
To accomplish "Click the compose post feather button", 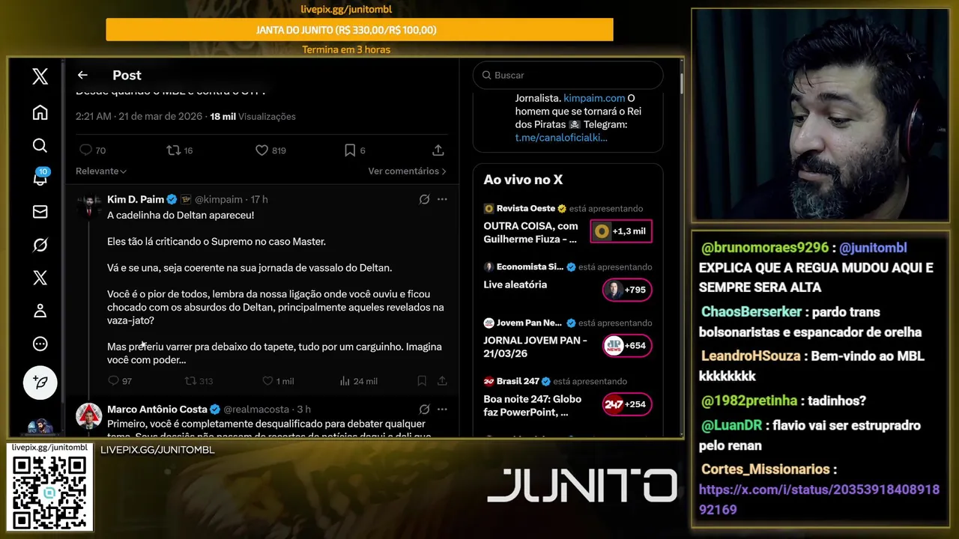I will (40, 383).
